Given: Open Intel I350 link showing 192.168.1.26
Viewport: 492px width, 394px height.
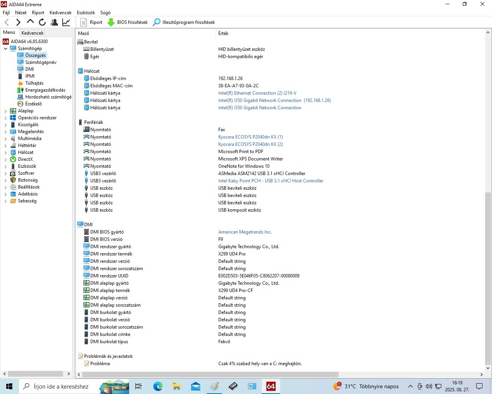Looking at the screenshot, I should [274, 100].
